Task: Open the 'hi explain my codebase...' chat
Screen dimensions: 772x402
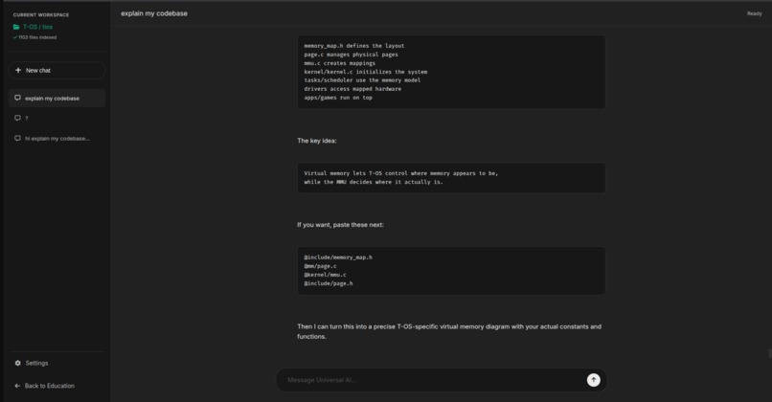Action: pos(57,138)
